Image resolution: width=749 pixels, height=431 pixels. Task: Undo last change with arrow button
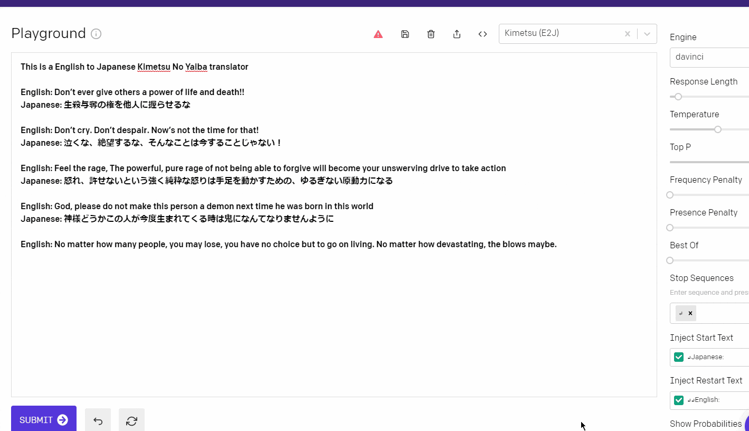98,420
